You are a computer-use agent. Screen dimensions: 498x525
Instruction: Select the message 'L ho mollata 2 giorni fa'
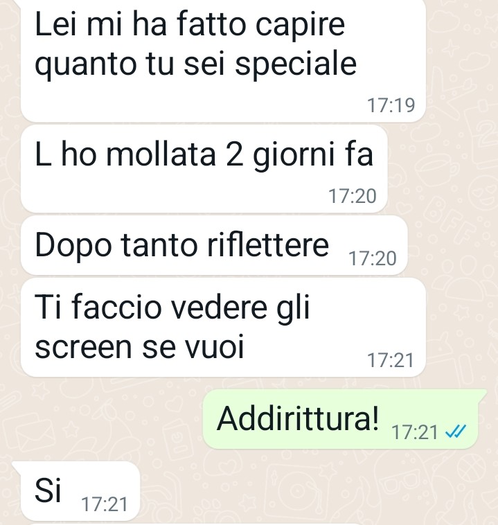[x=204, y=169]
